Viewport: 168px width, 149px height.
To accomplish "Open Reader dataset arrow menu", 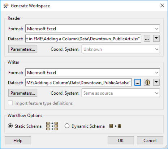I will click(x=156, y=39).
